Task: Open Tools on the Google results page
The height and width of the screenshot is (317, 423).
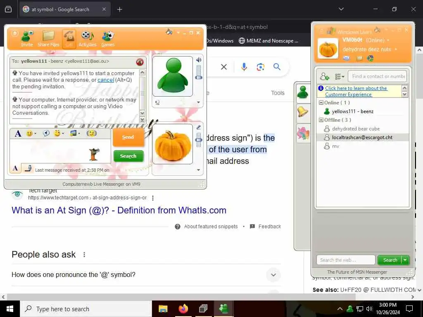Action: (x=278, y=93)
